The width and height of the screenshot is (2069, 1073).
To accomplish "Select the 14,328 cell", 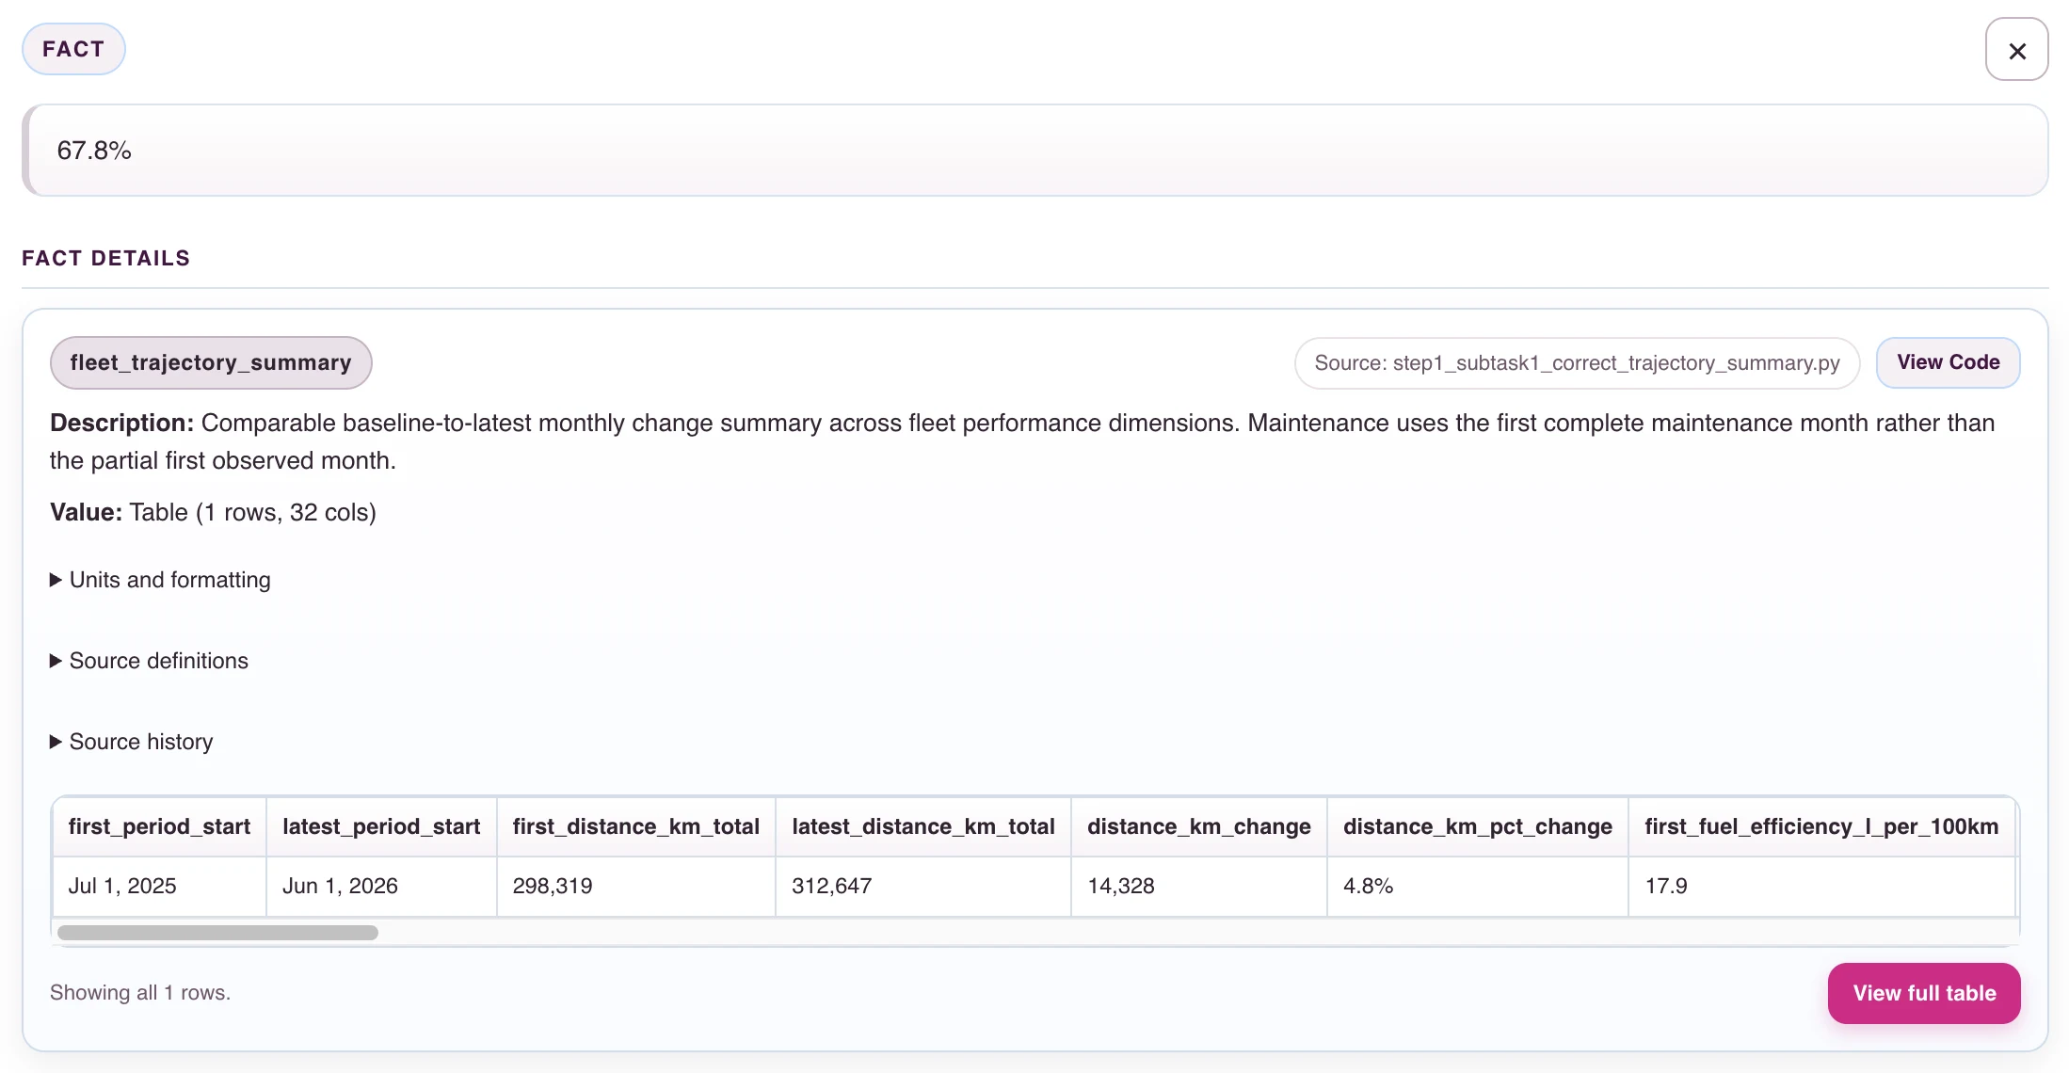I will click(x=1199, y=886).
